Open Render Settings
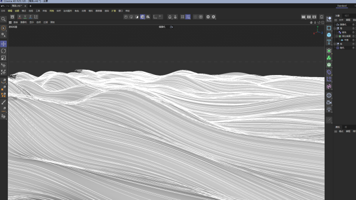 click(x=314, y=17)
